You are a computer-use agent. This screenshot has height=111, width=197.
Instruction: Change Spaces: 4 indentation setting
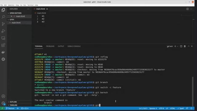pyautogui.click(x=153, y=109)
